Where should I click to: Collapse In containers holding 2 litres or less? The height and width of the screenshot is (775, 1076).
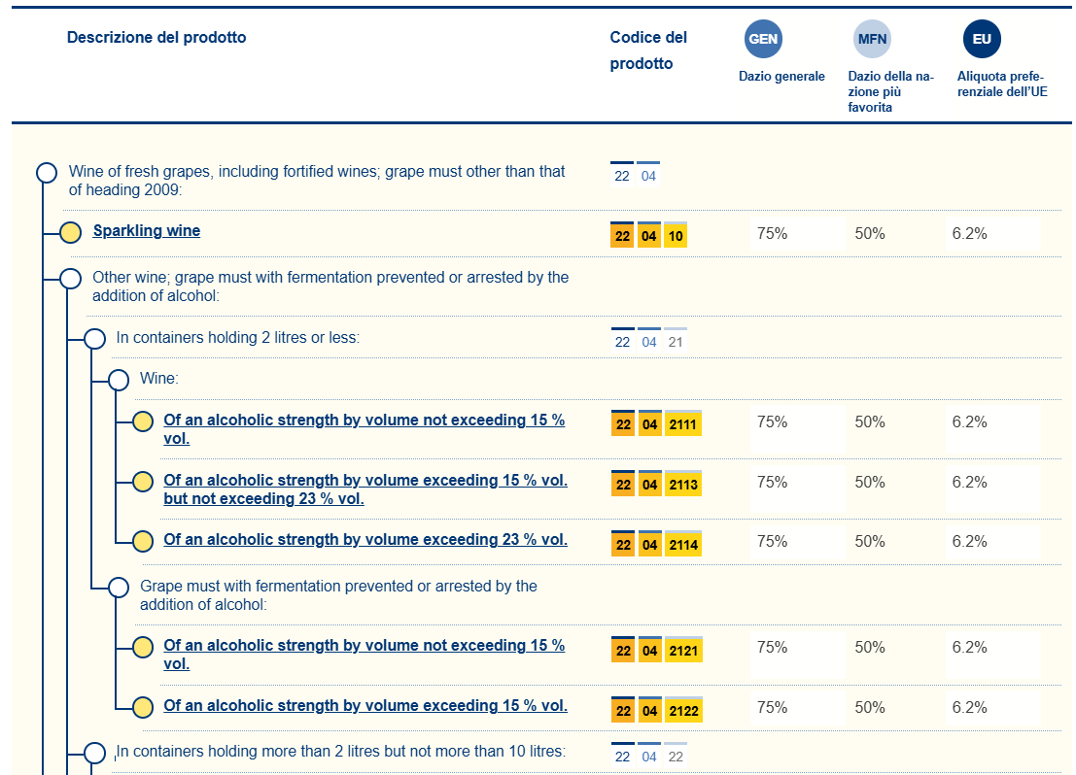(x=94, y=339)
